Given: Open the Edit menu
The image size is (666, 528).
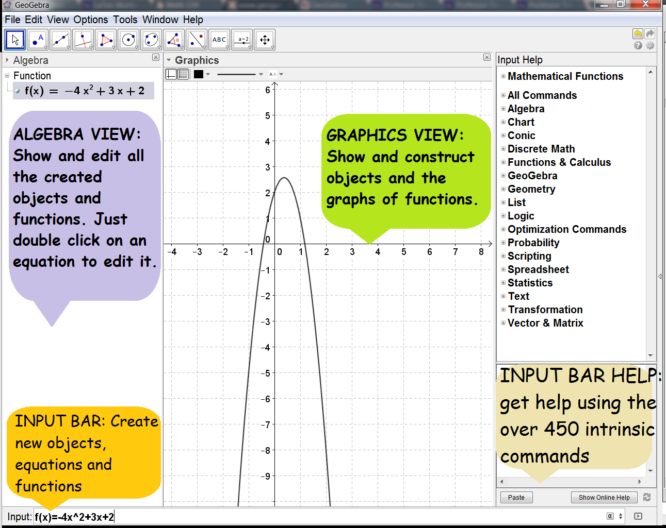Looking at the screenshot, I should [x=34, y=20].
